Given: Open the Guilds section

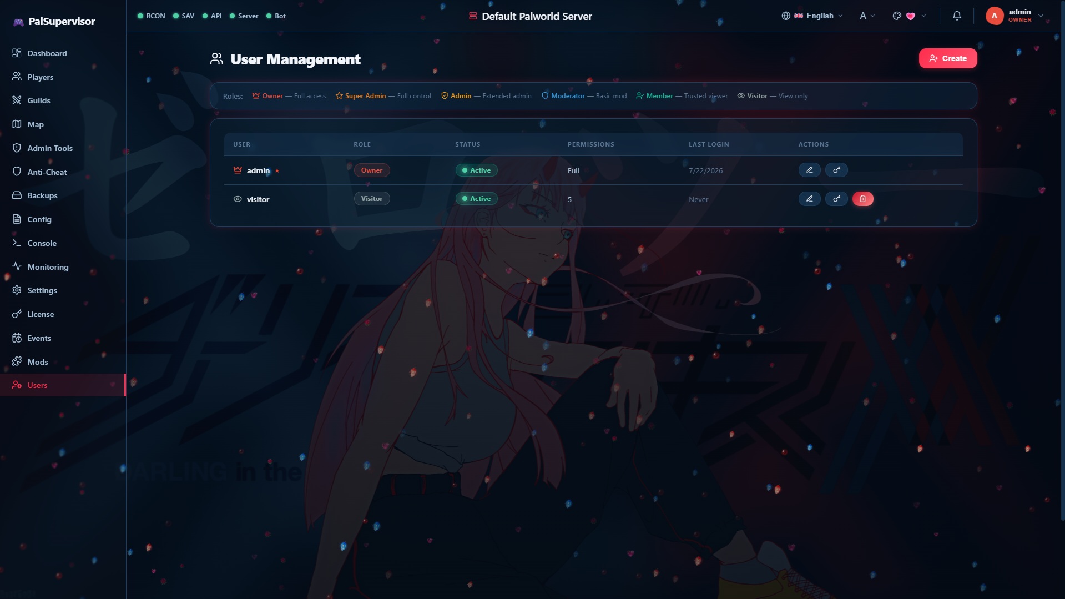Looking at the screenshot, I should click(63, 100).
